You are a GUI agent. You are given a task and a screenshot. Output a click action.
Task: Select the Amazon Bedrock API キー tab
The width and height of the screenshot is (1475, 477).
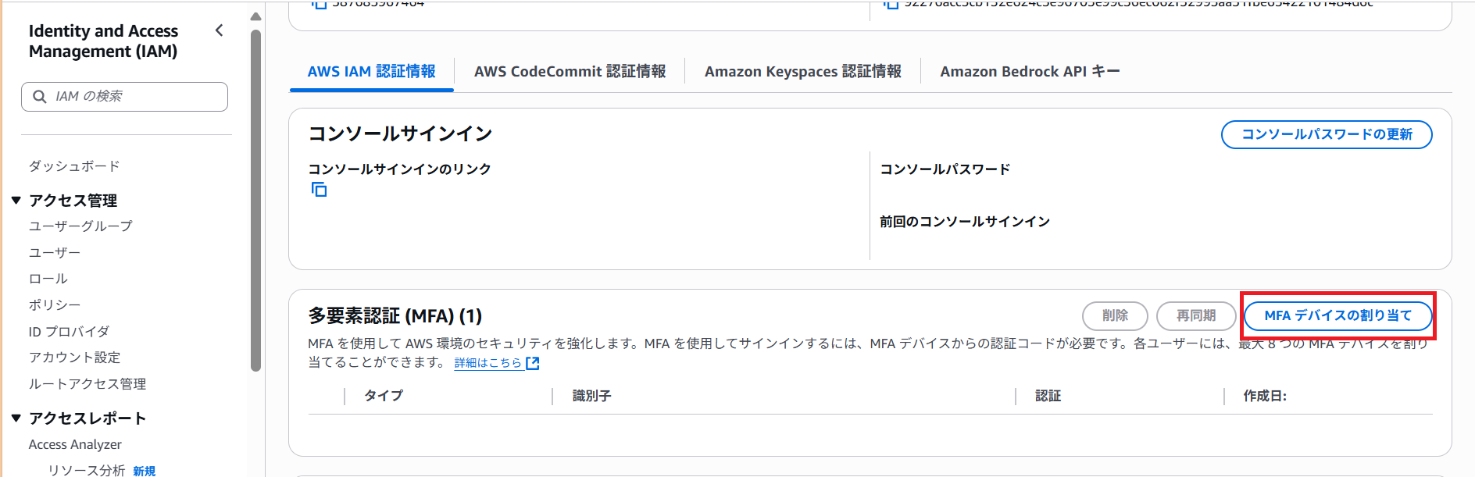(1030, 72)
